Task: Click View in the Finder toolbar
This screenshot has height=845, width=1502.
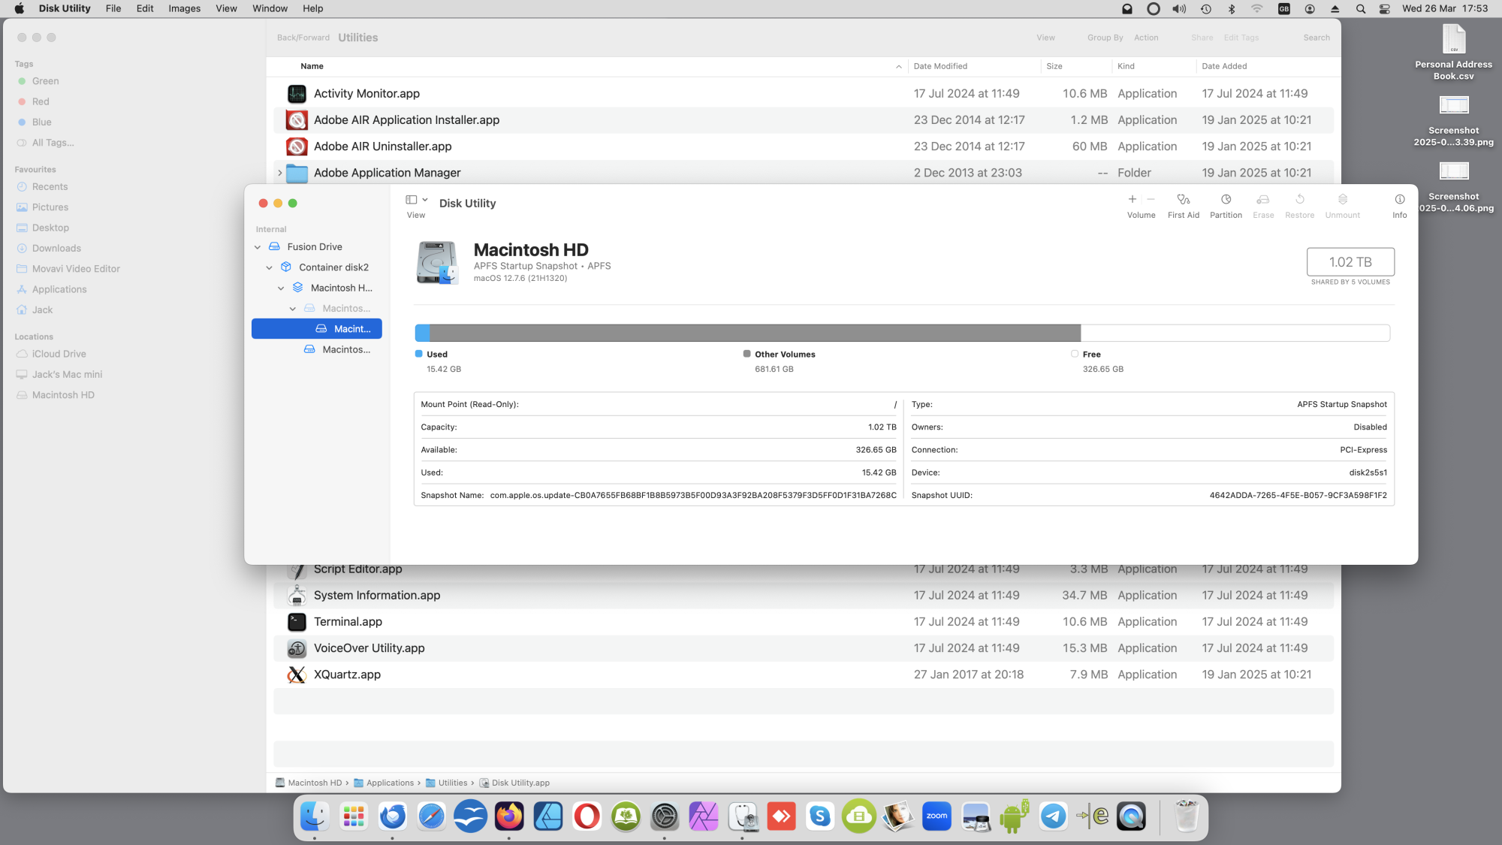Action: click(x=1045, y=38)
